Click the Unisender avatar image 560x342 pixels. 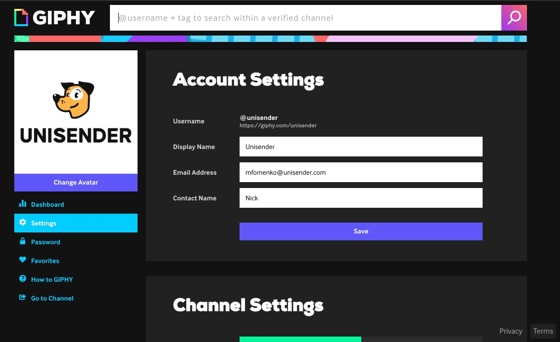(x=76, y=112)
